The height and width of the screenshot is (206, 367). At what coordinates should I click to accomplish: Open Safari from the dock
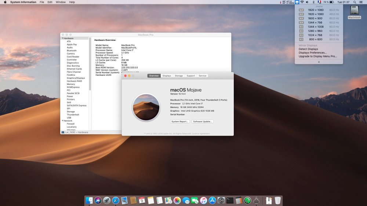115,201
